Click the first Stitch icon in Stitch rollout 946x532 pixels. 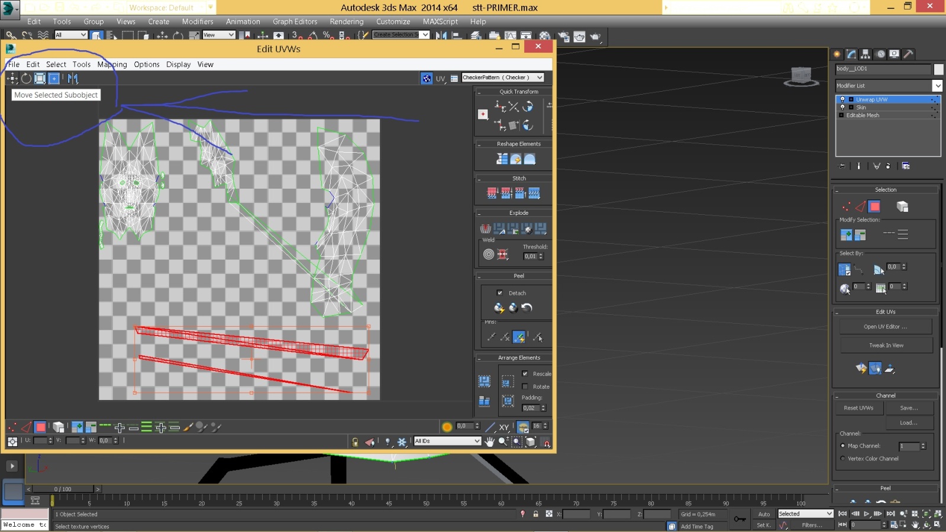[492, 193]
